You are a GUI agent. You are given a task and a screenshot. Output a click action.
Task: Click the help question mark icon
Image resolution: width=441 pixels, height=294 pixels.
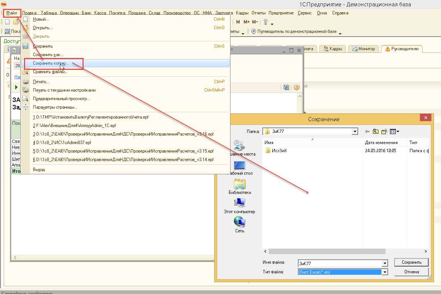click(x=296, y=87)
